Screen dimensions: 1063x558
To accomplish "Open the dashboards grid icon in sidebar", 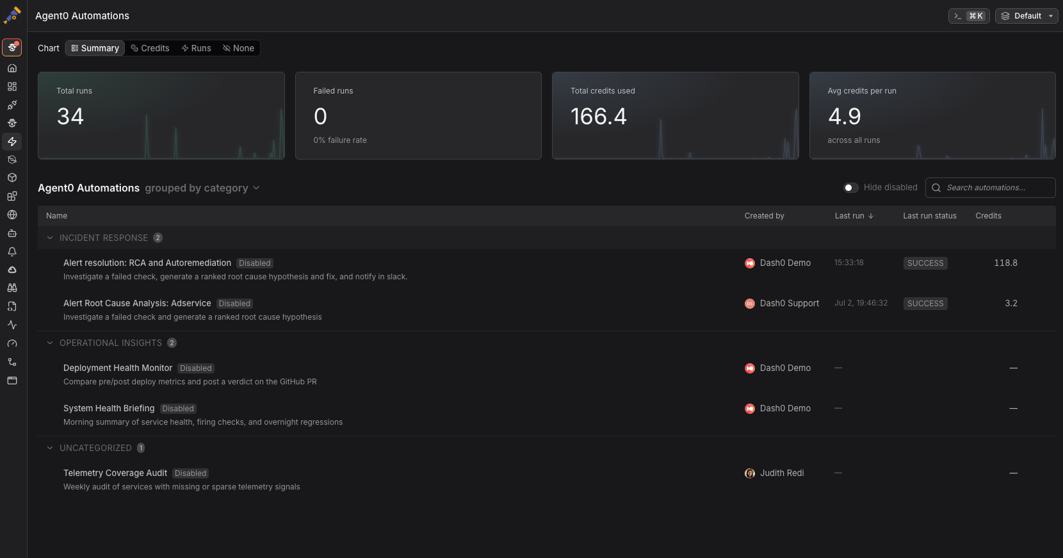I will 12,86.
